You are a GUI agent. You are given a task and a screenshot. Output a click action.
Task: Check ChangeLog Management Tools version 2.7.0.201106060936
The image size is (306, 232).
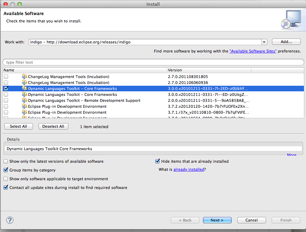pos(6,83)
